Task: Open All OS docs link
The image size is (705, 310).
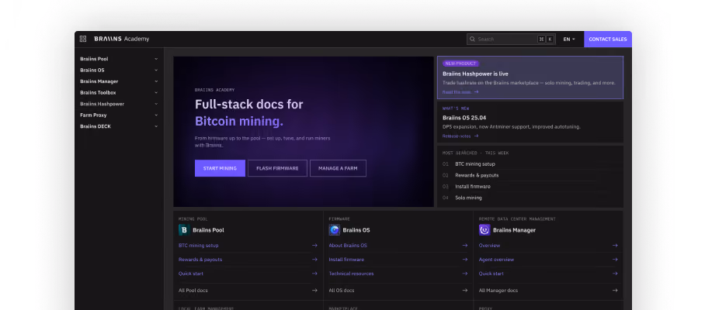Action: tap(342, 291)
